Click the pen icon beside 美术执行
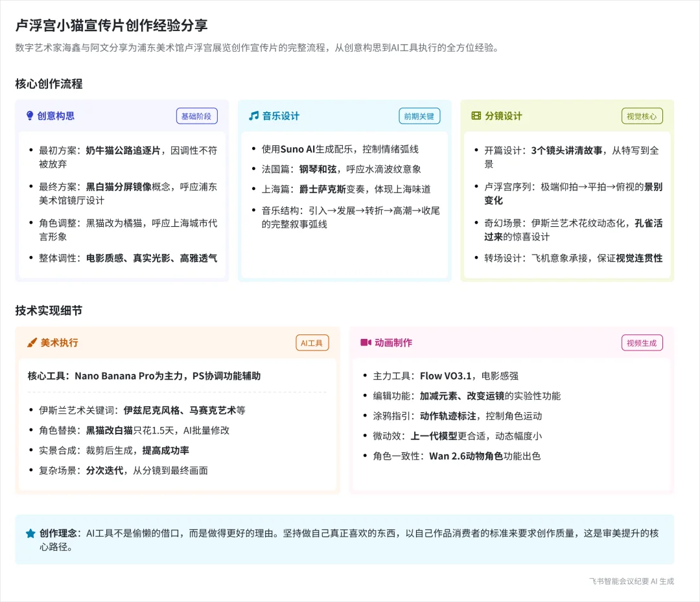The height and width of the screenshot is (602, 700). [31, 343]
